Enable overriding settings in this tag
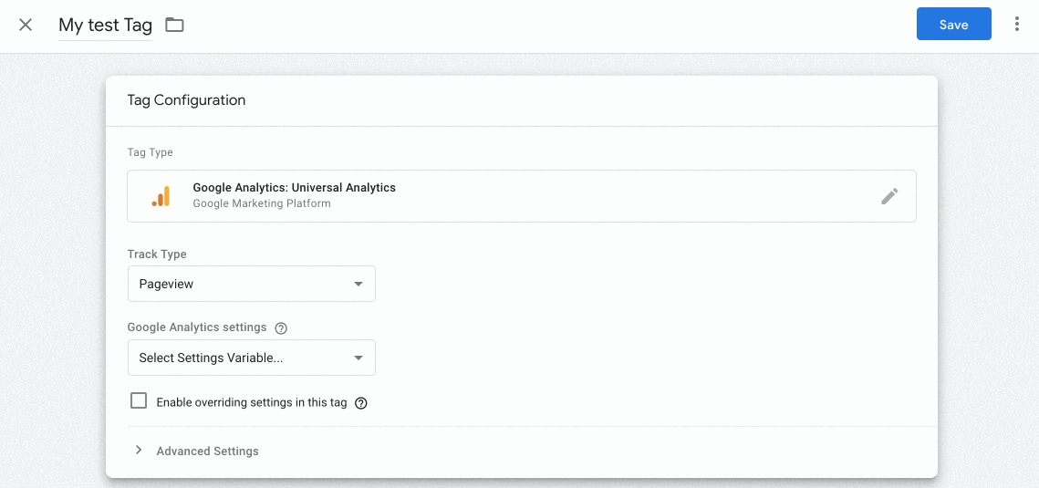The height and width of the screenshot is (488, 1039). 139,401
